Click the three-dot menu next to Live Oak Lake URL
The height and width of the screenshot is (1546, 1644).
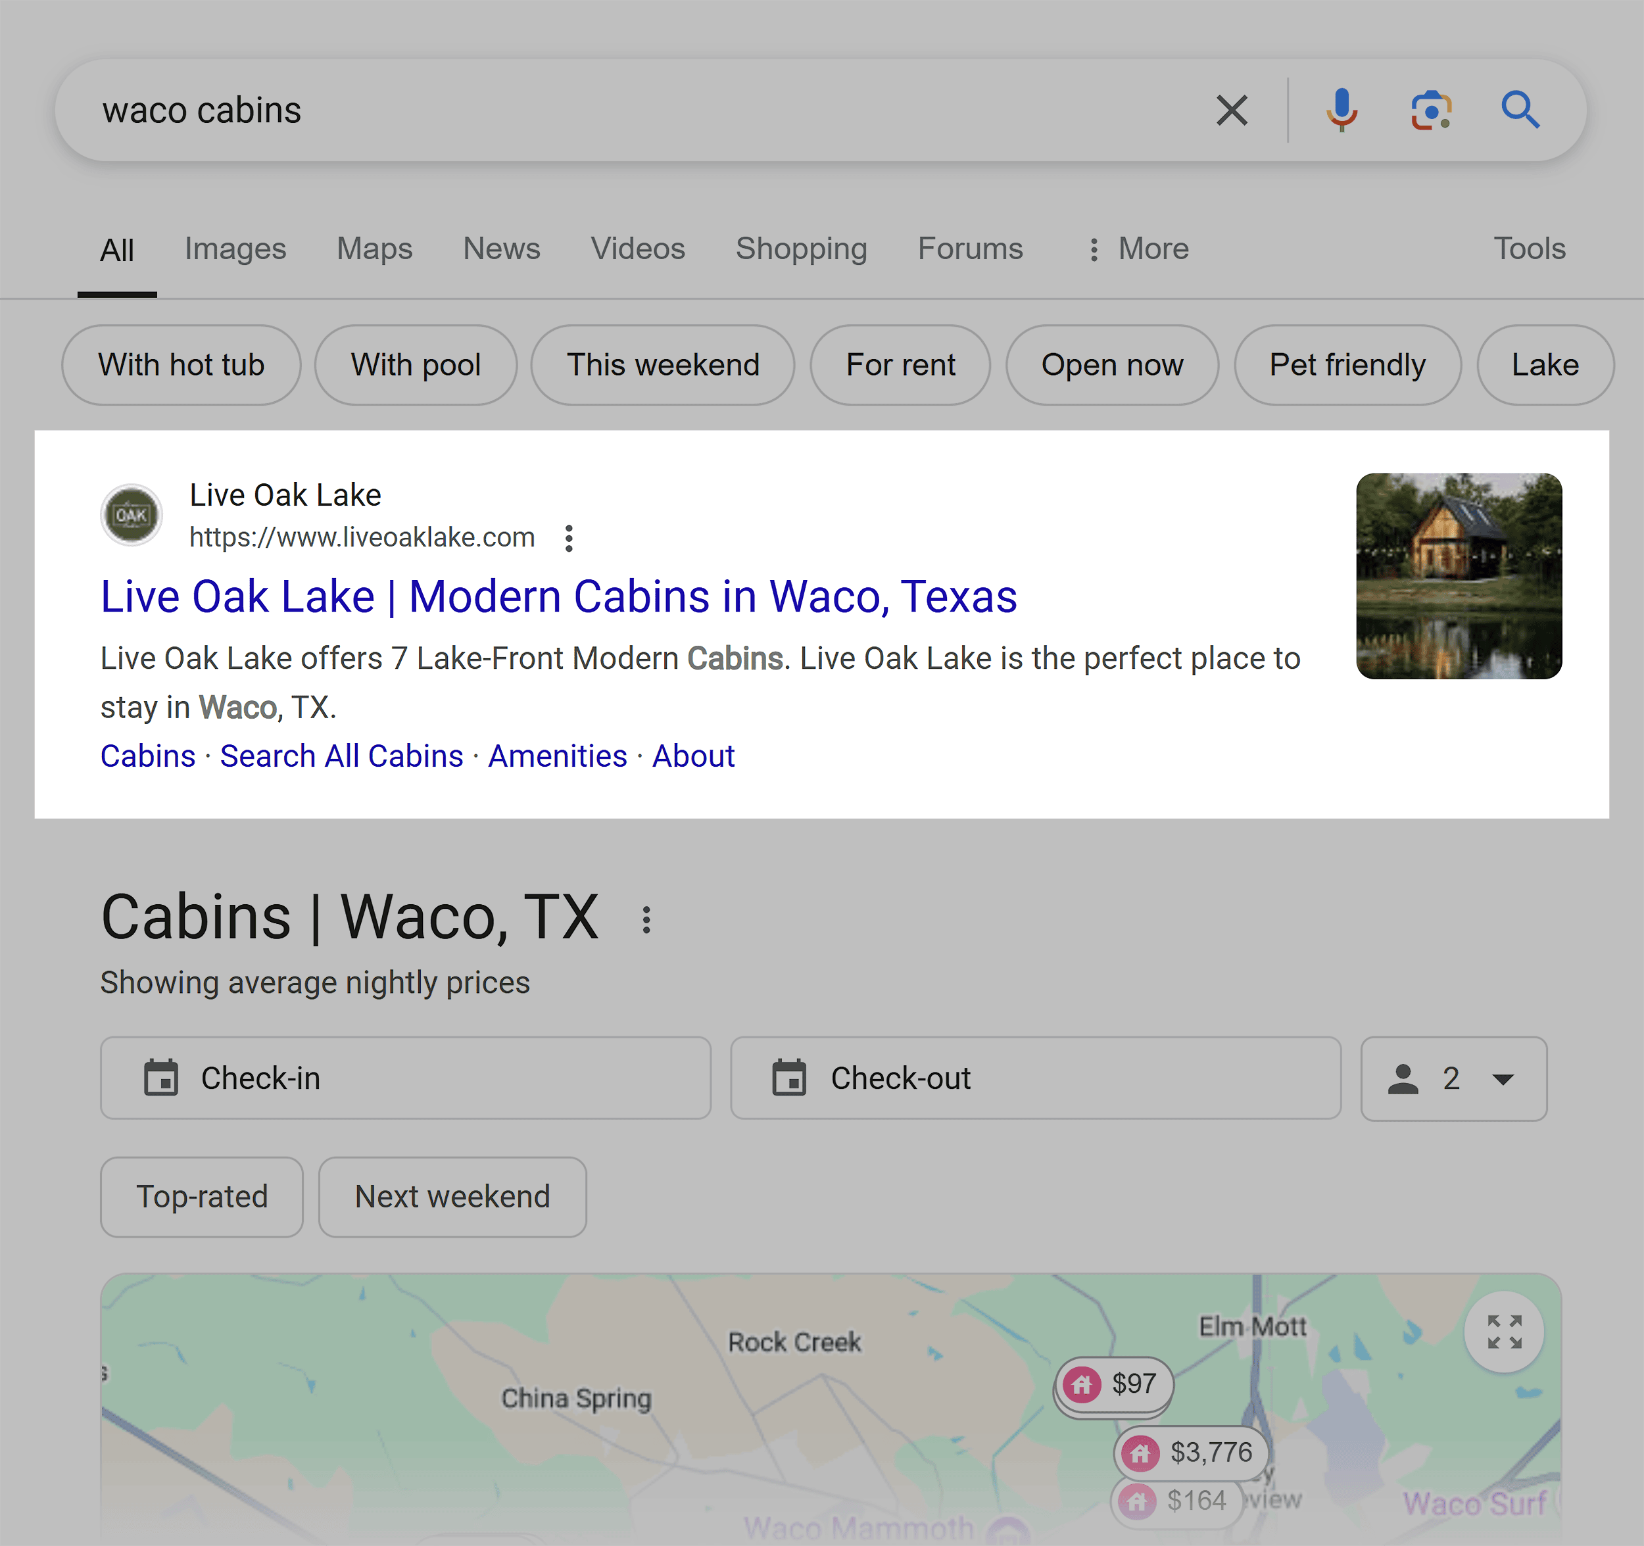(x=569, y=539)
